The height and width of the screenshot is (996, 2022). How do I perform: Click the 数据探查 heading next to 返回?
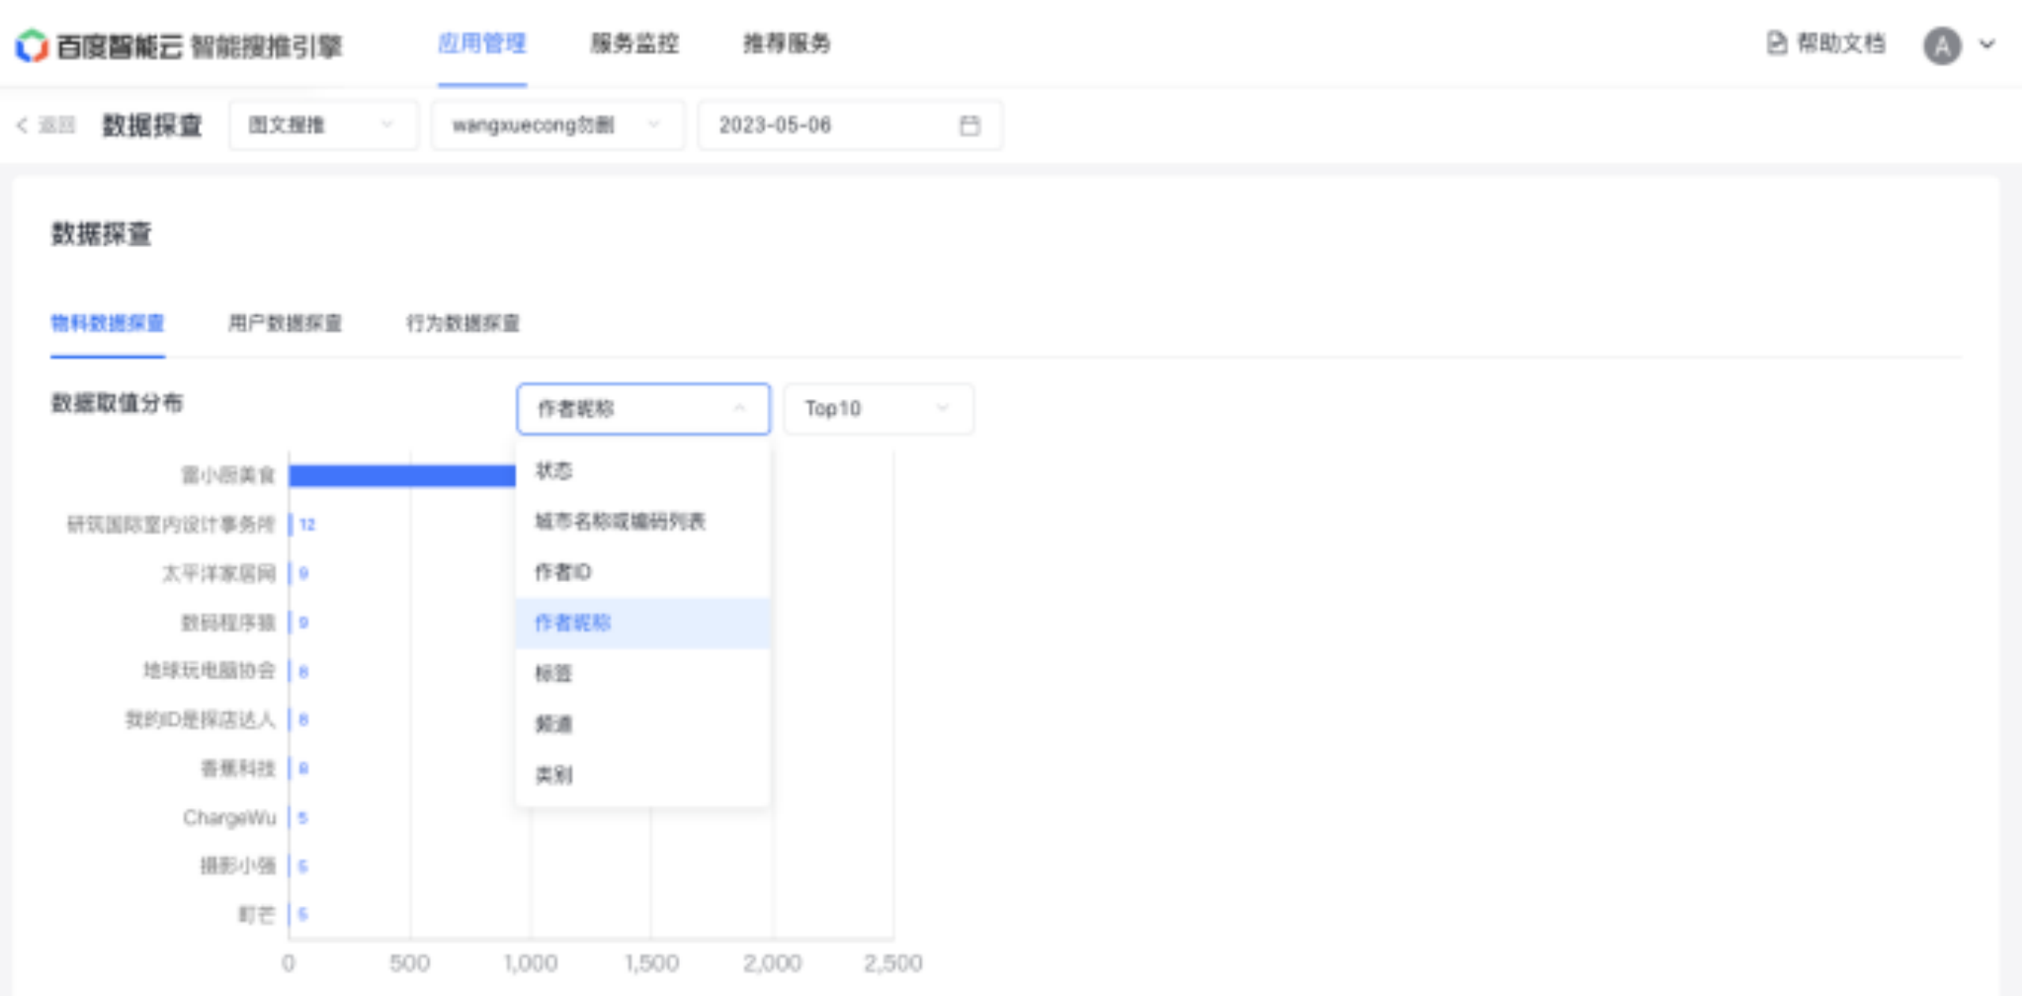coord(152,125)
